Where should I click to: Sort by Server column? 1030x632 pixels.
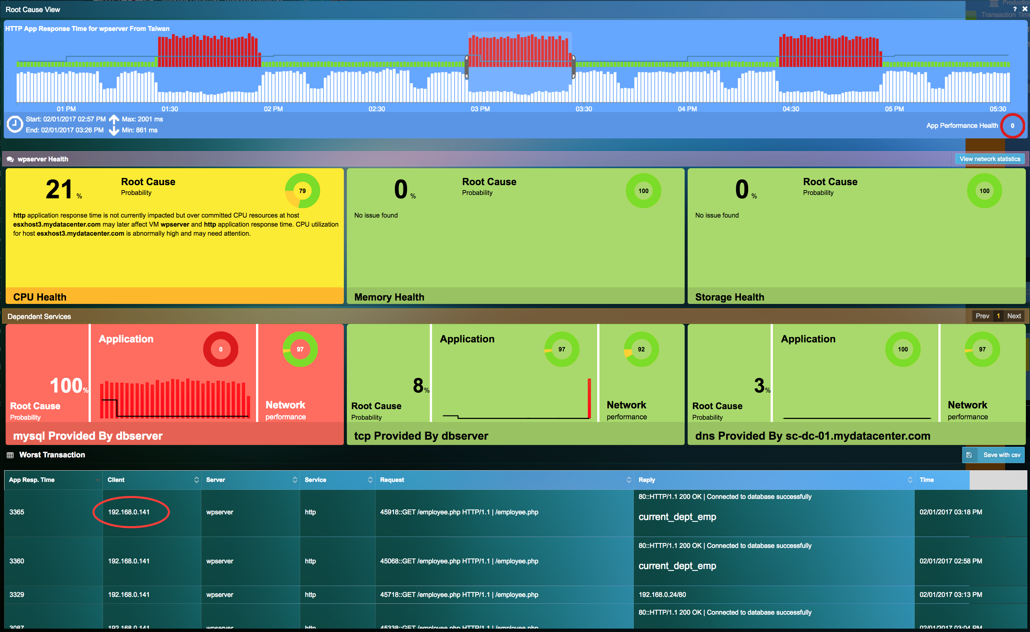click(x=250, y=480)
